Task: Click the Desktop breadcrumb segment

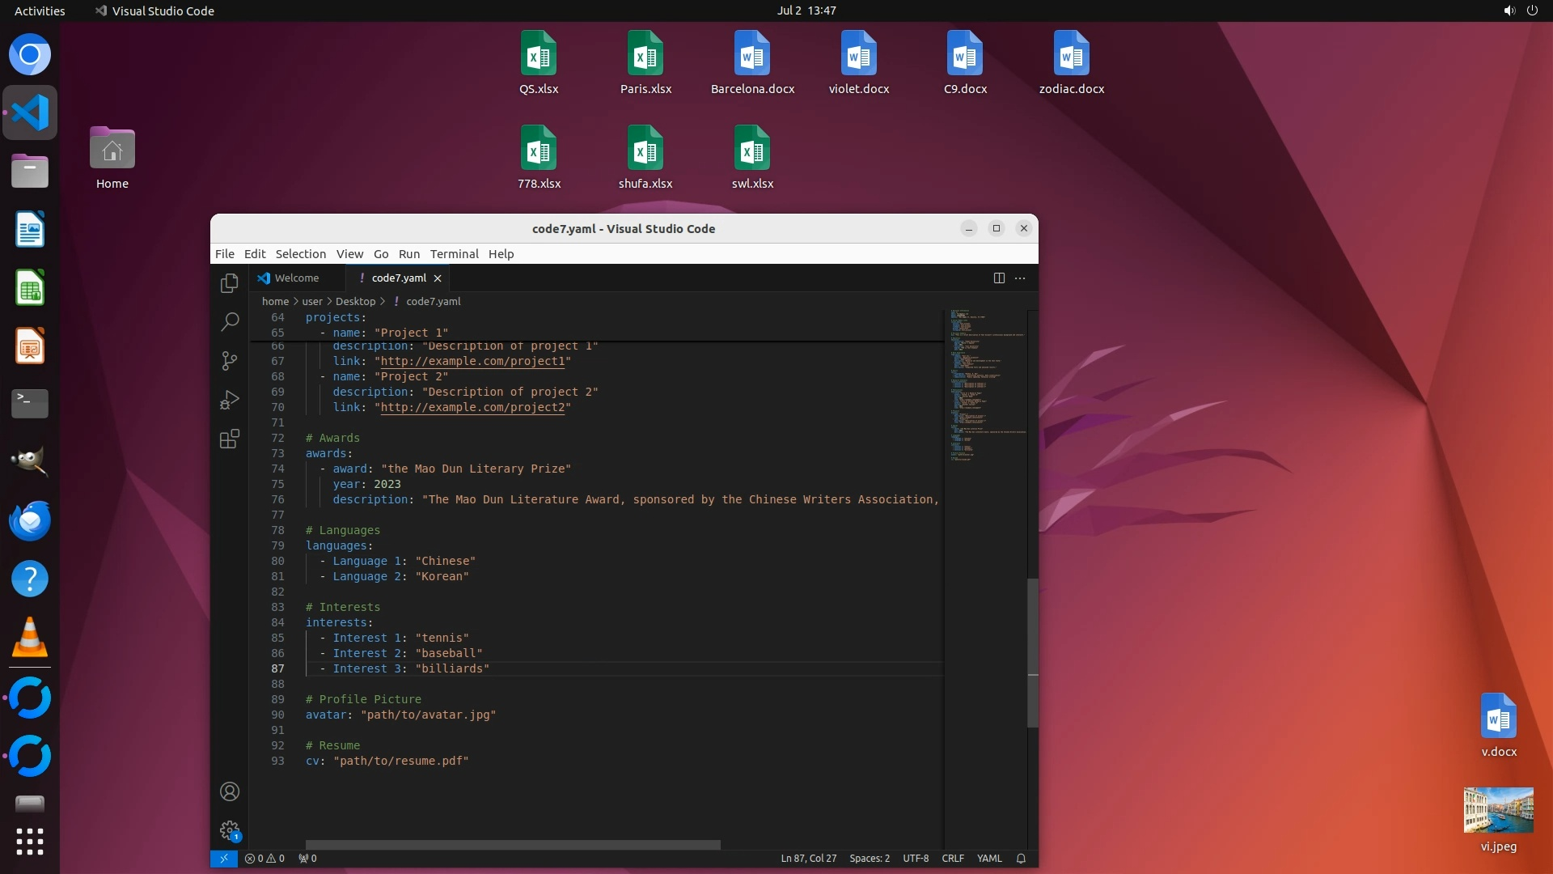Action: pos(355,301)
